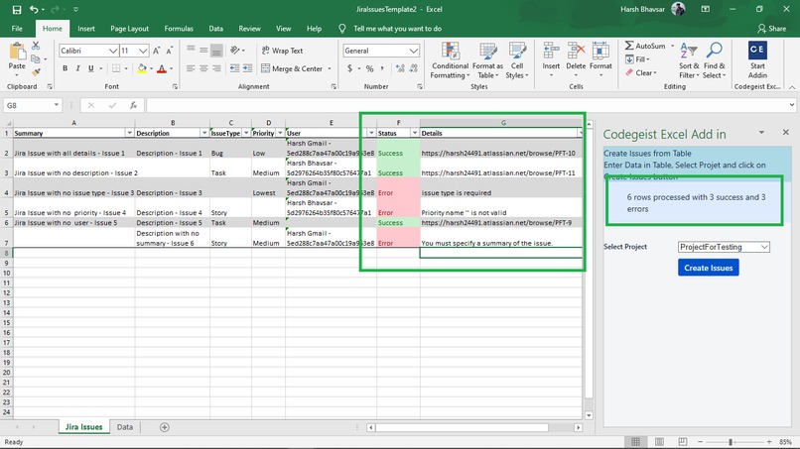
Task: Click the Insert cells icon
Action: tap(551, 52)
